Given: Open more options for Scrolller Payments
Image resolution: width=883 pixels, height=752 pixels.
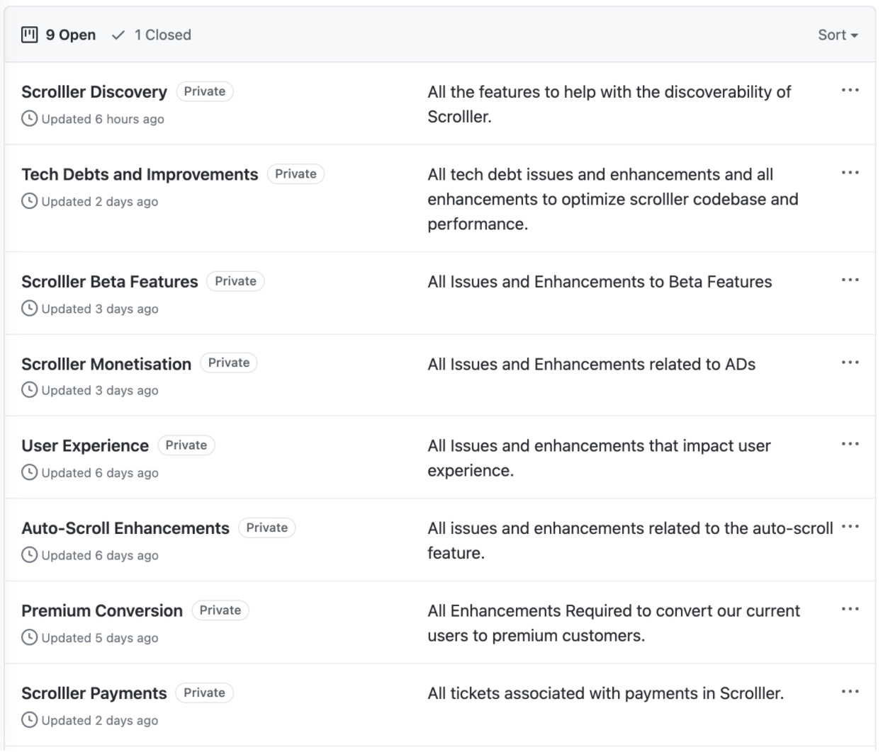Looking at the screenshot, I should (x=850, y=692).
